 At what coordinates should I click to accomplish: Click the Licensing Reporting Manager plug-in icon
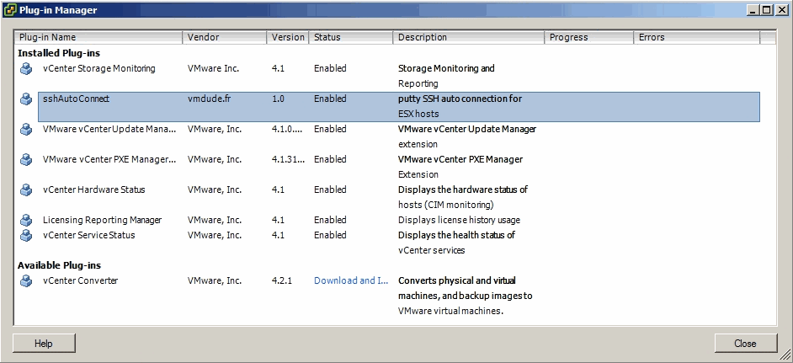pyautogui.click(x=26, y=220)
